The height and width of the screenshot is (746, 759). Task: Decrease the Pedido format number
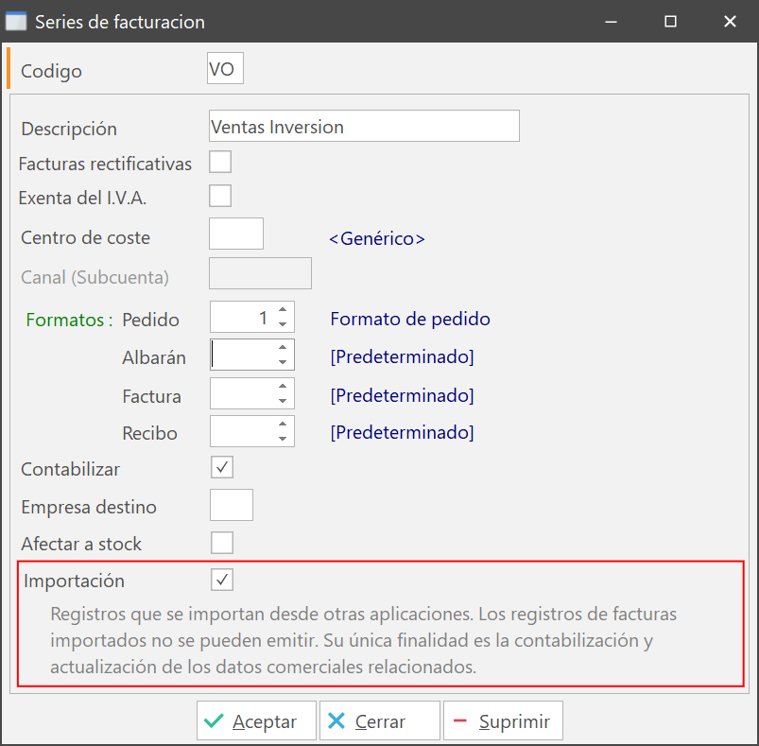coord(283,325)
